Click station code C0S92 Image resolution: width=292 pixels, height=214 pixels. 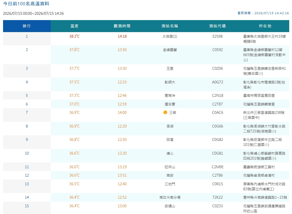(x=218, y=50)
